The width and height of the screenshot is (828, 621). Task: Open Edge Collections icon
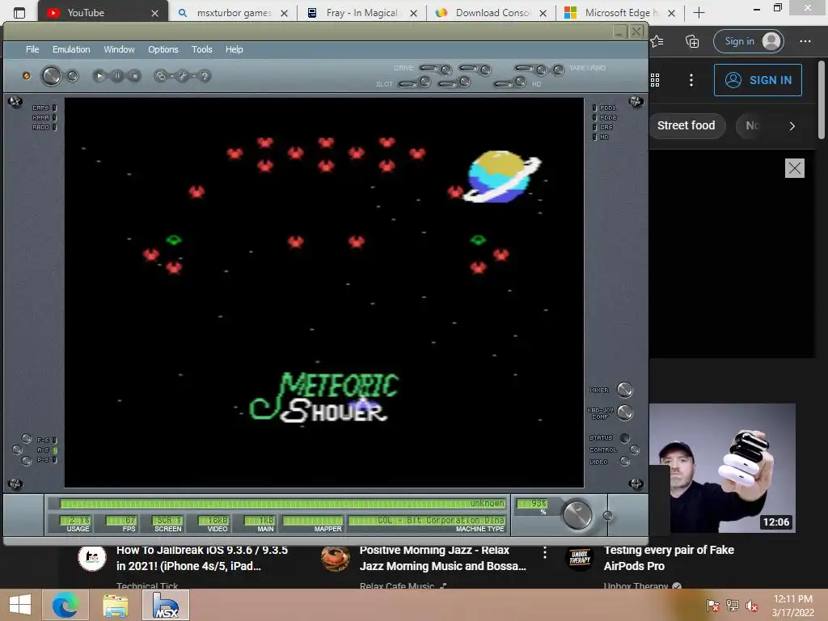pyautogui.click(x=692, y=41)
